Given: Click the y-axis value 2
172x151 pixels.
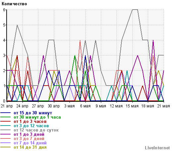Looking at the screenshot, I should (x=4, y=71).
